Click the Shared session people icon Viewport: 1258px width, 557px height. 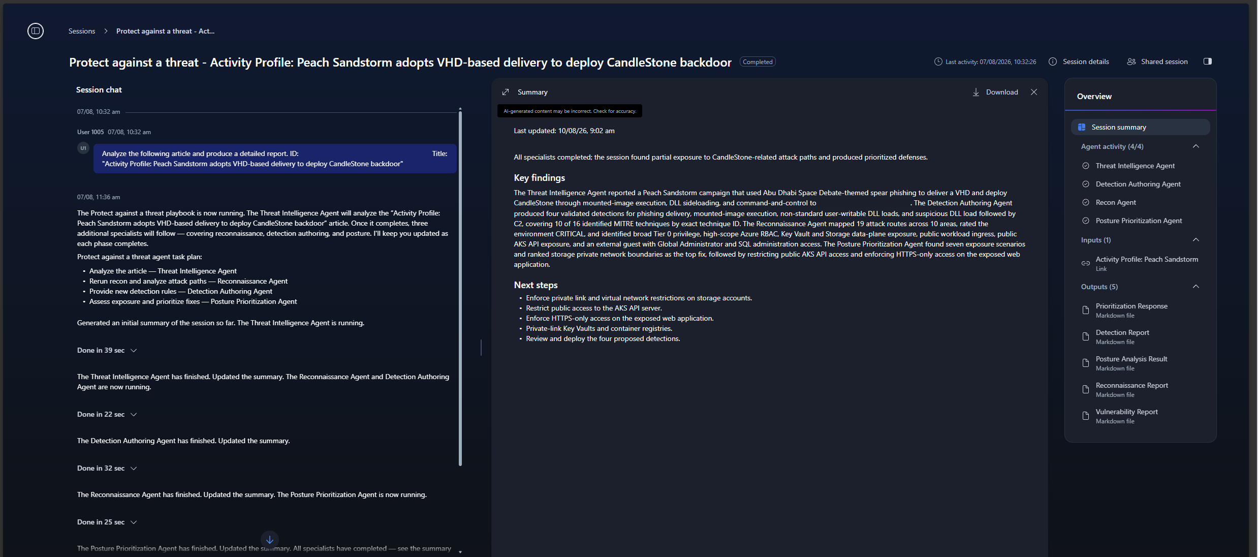tap(1131, 61)
